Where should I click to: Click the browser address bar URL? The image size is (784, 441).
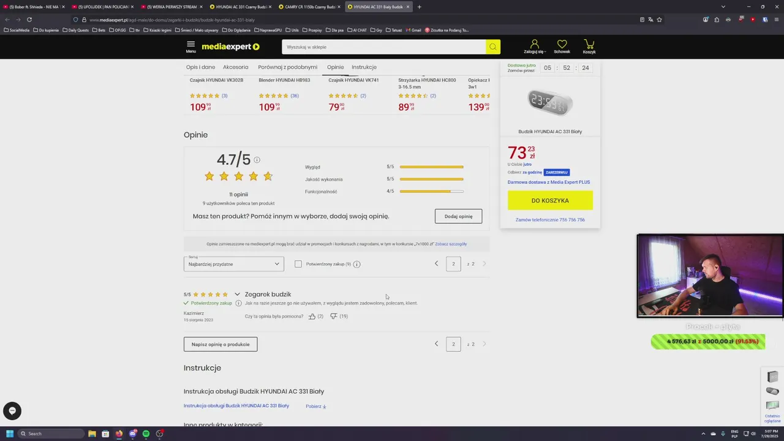pyautogui.click(x=171, y=20)
